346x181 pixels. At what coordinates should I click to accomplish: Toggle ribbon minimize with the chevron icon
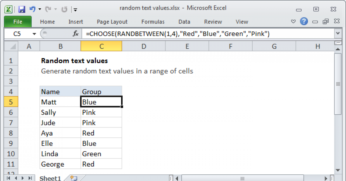tap(293, 22)
